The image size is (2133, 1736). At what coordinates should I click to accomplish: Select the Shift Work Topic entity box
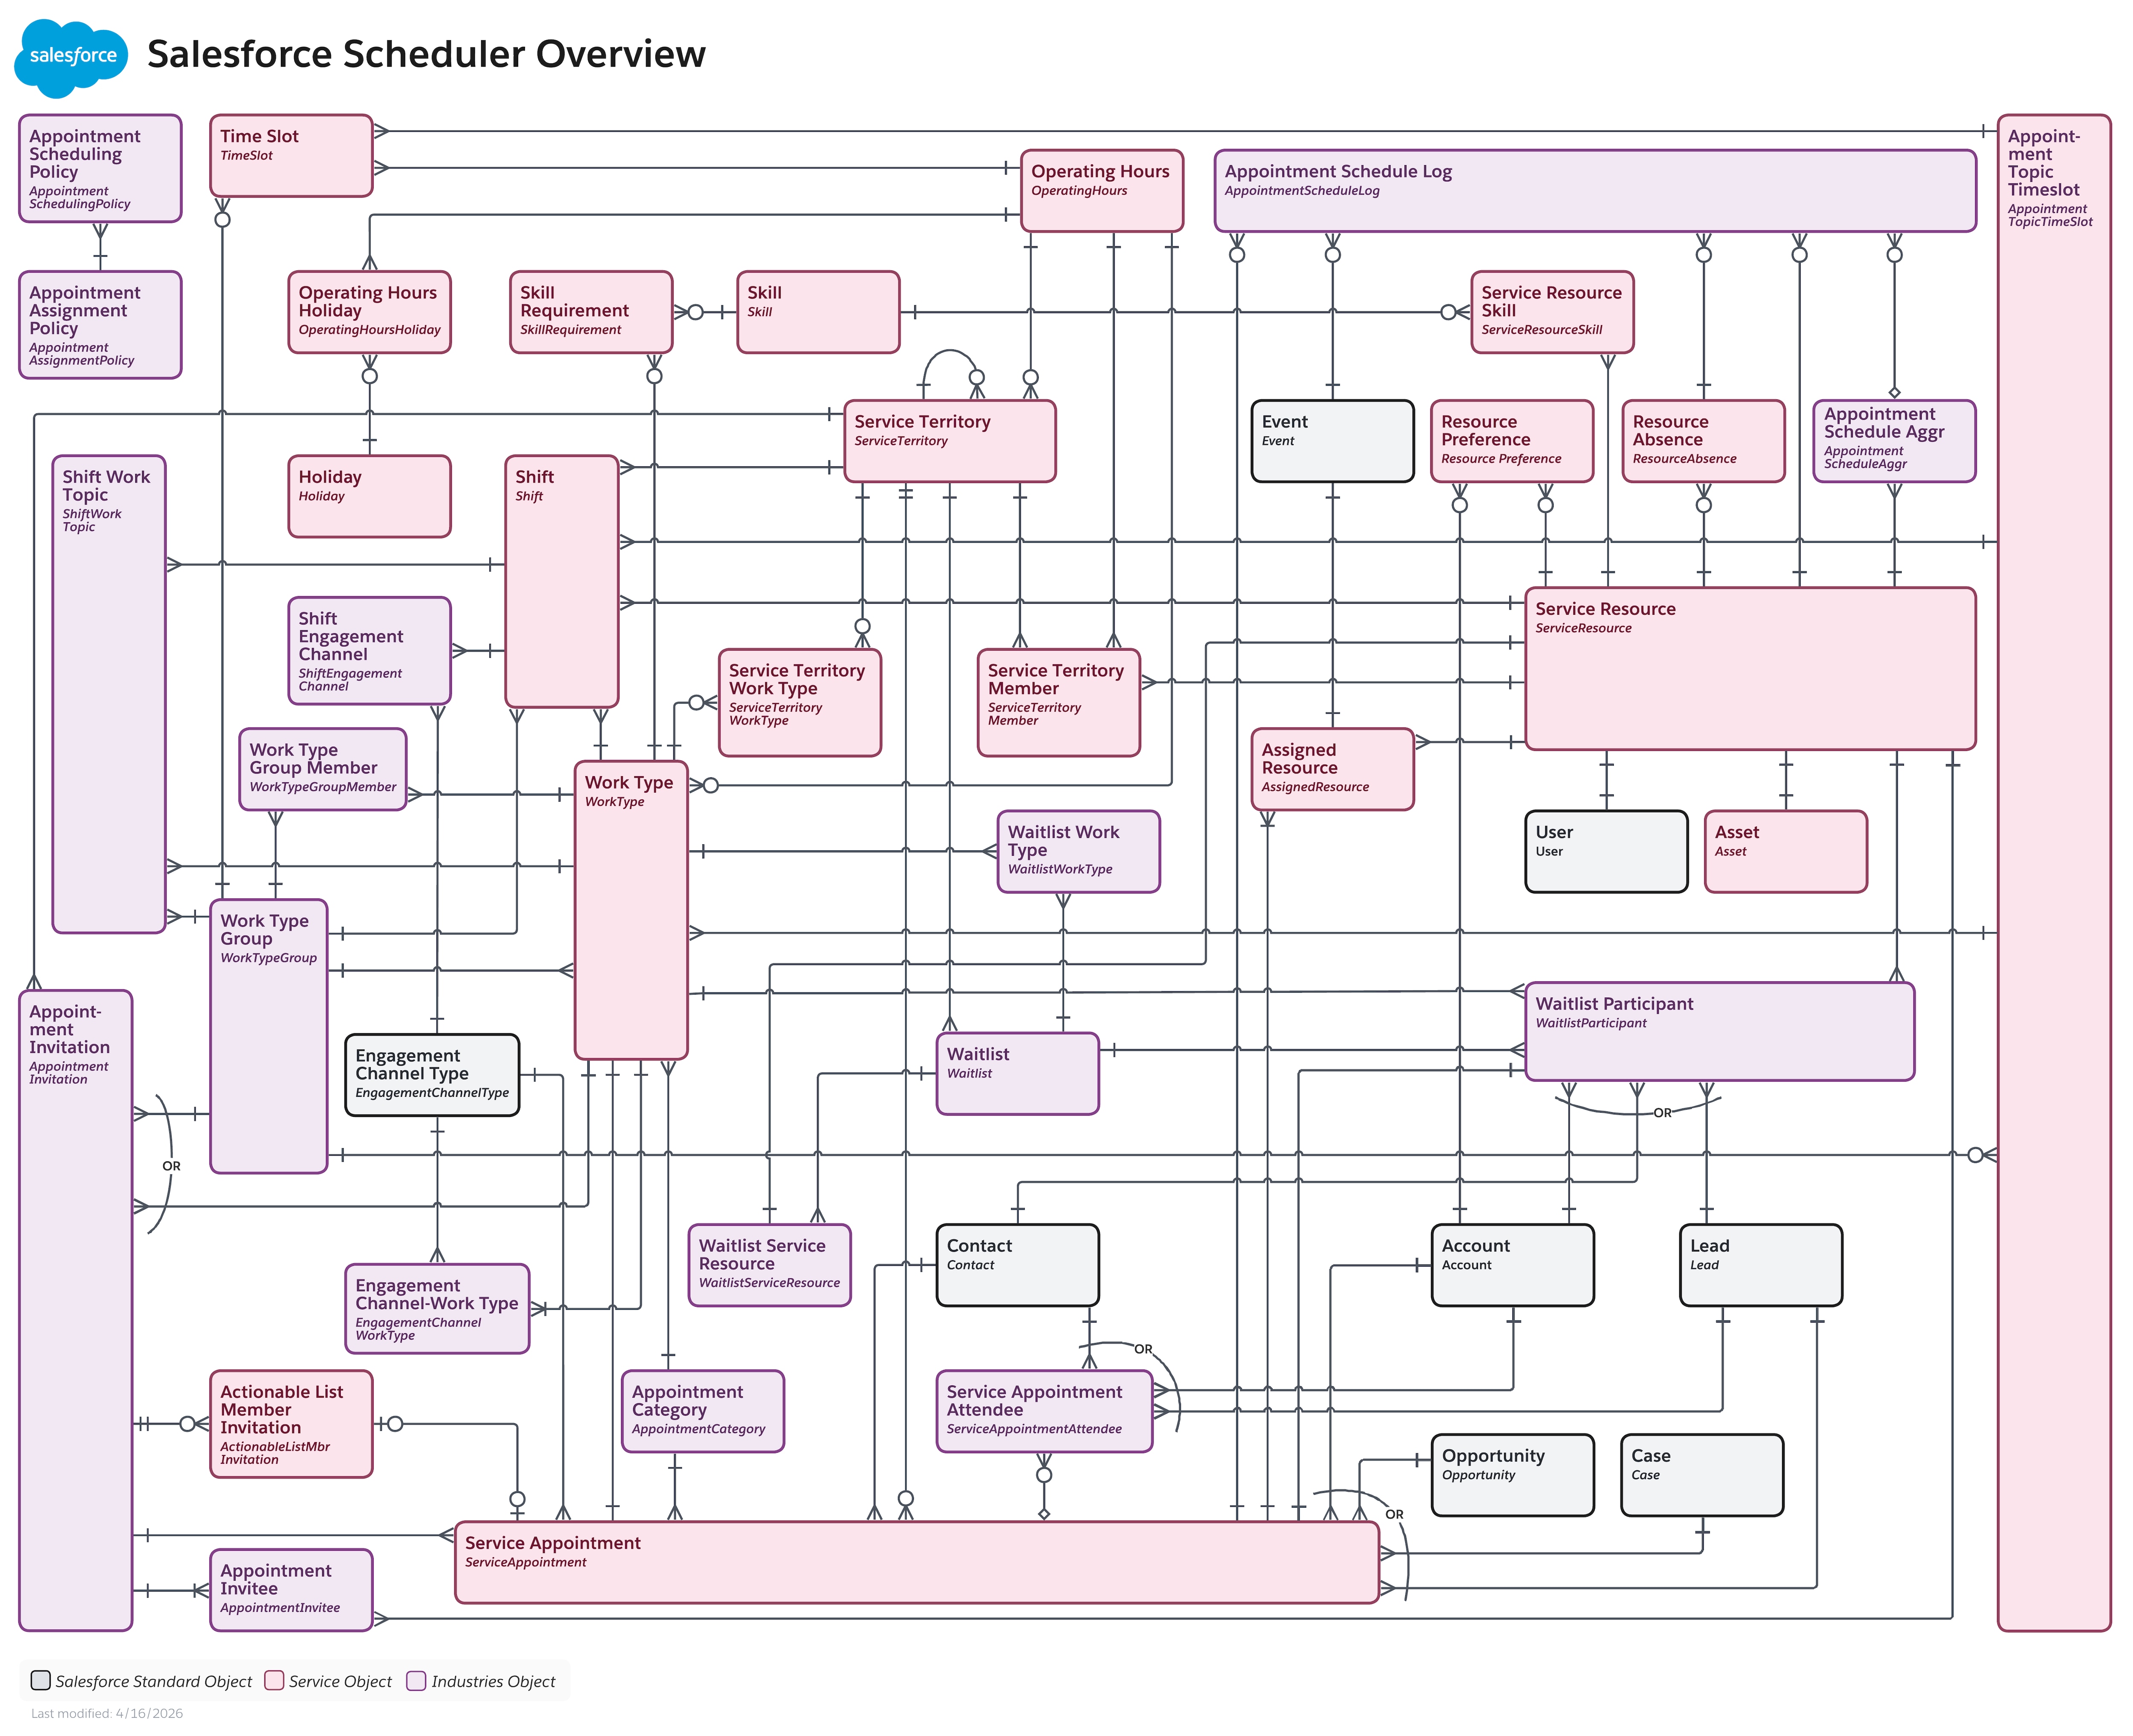pyautogui.click(x=109, y=695)
